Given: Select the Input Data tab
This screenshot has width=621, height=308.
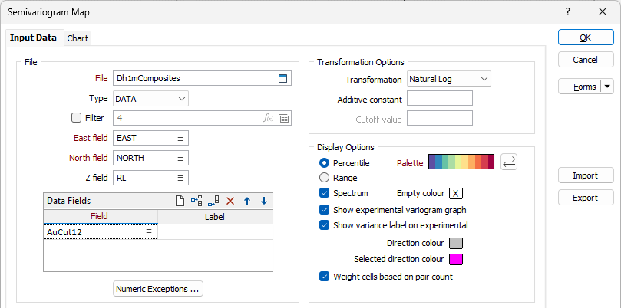Looking at the screenshot, I should click(x=33, y=38).
